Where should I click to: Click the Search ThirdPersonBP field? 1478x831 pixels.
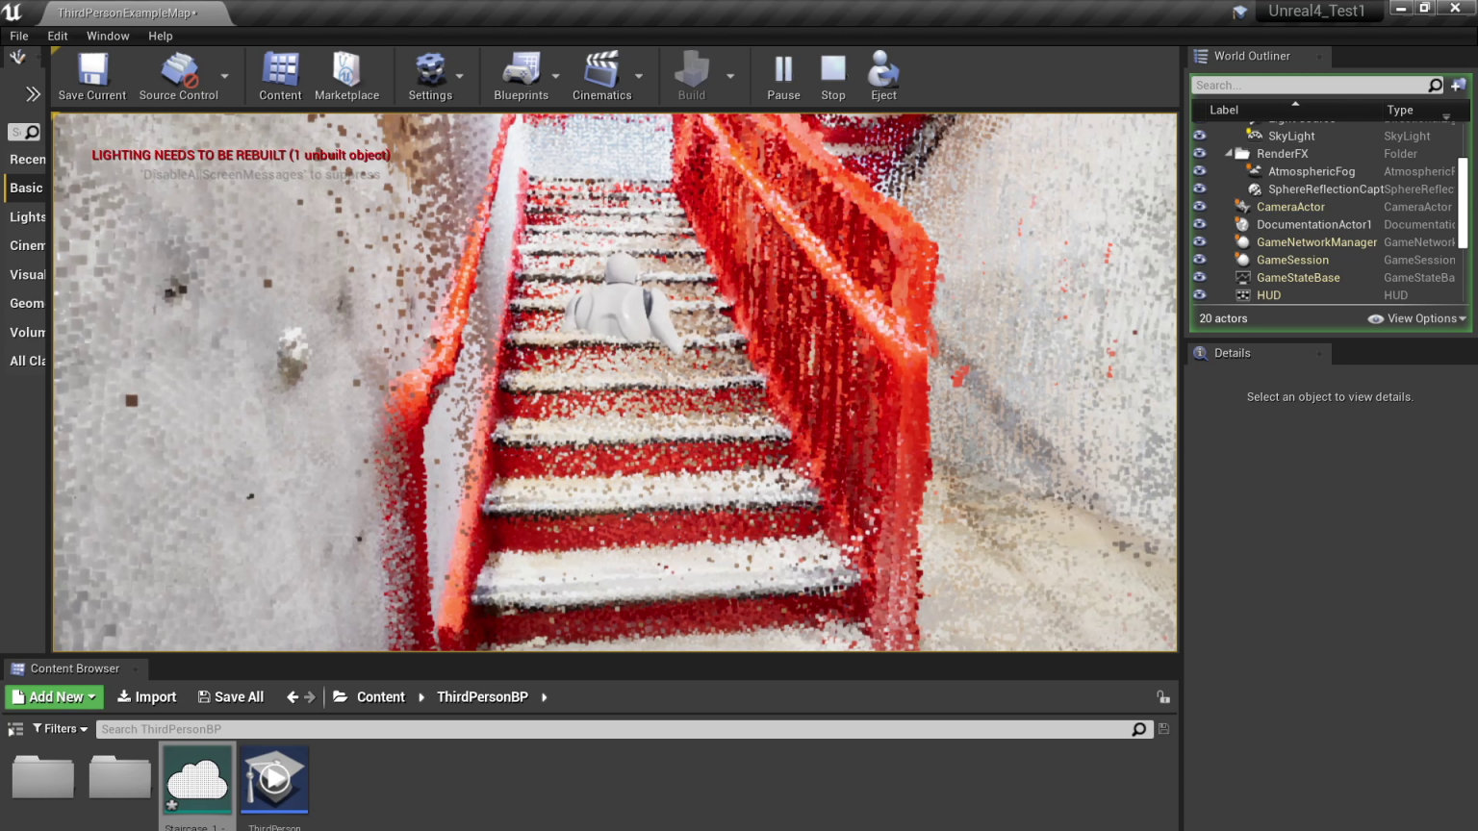point(614,729)
